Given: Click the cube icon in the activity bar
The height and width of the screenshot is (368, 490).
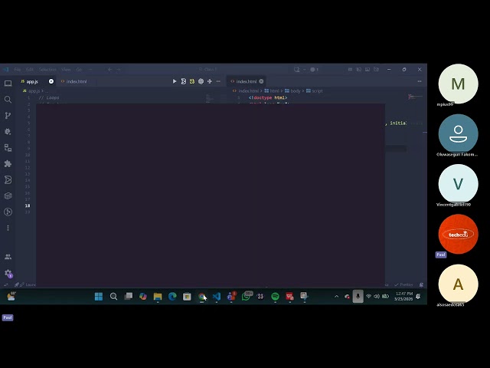Looking at the screenshot, I should pos(8,196).
